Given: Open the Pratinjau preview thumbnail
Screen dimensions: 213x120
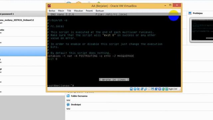Looking at the screenshot, I should [202, 30].
